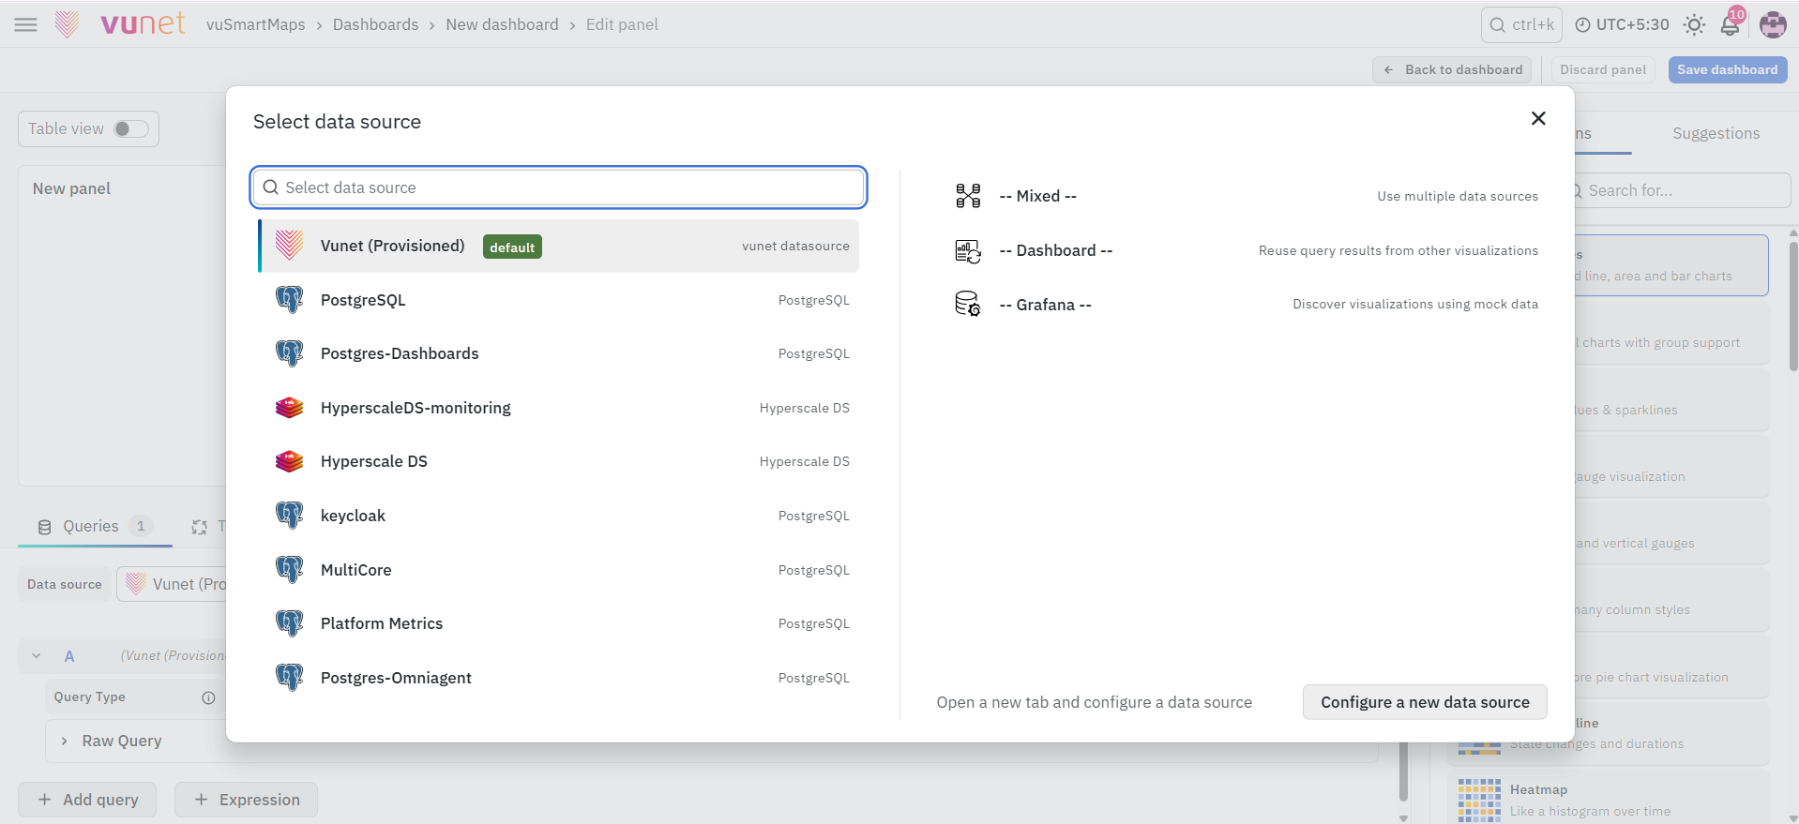Click the Hyperscale DS stack icon
Image resolution: width=1799 pixels, height=824 pixels.
pos(289,461)
